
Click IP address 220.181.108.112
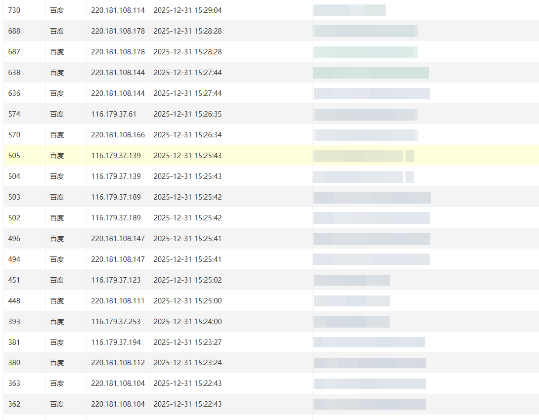(x=118, y=363)
